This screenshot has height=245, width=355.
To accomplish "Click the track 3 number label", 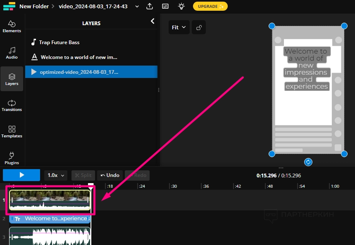I will point(4,237).
